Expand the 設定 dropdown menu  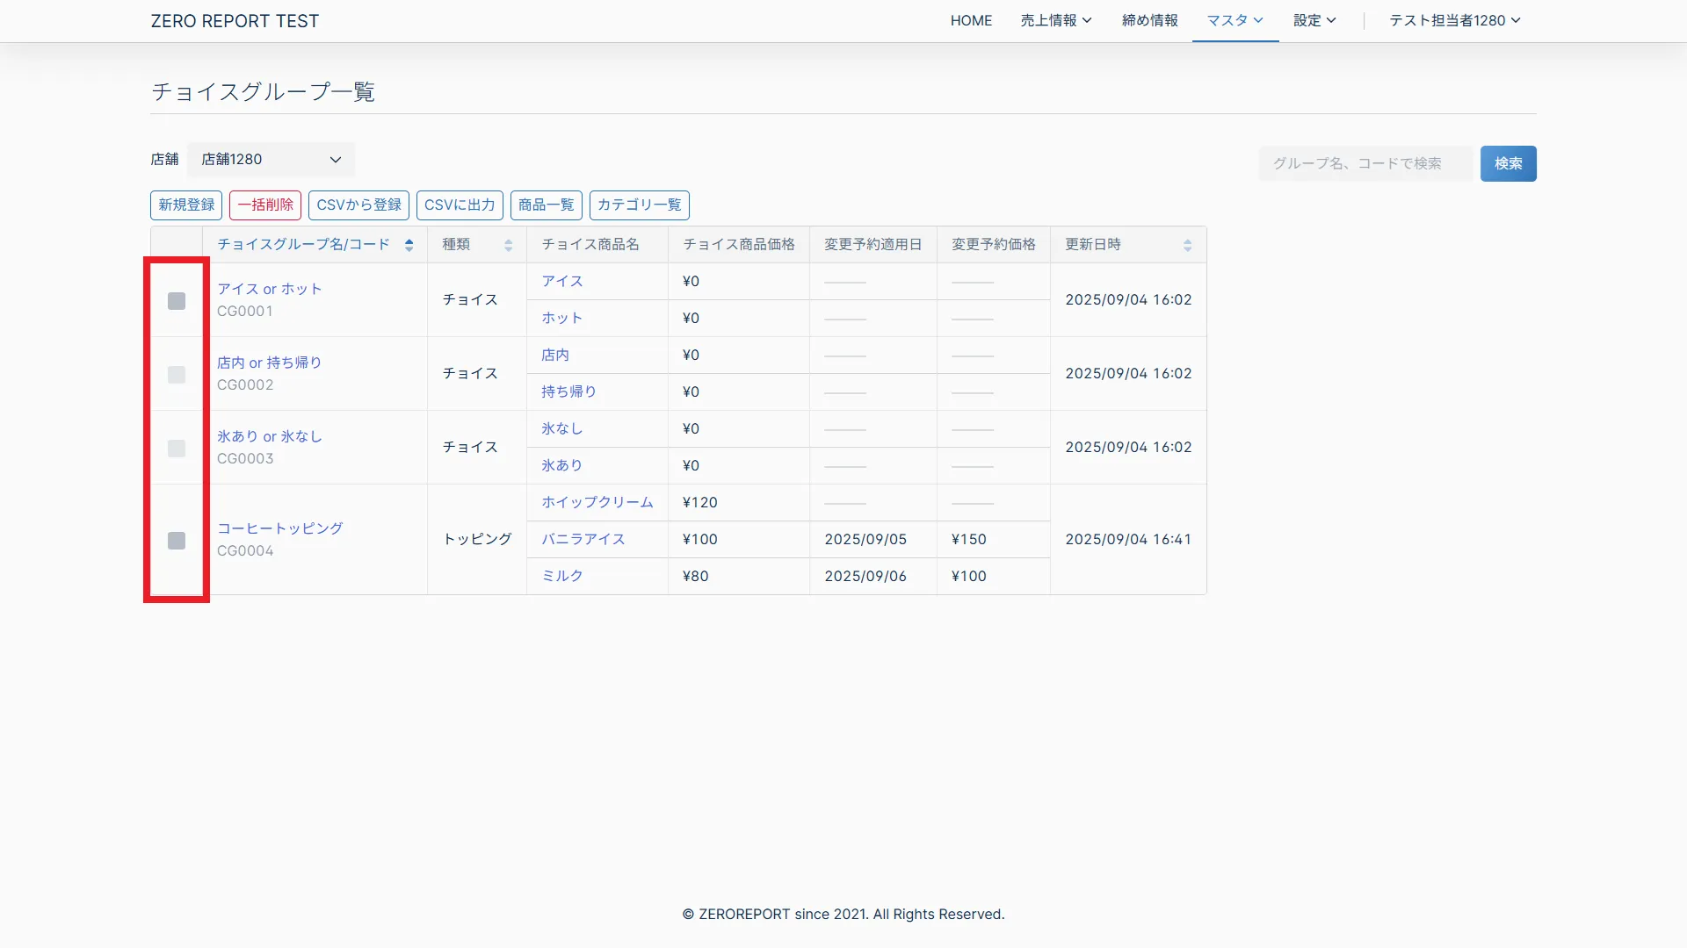(x=1314, y=20)
